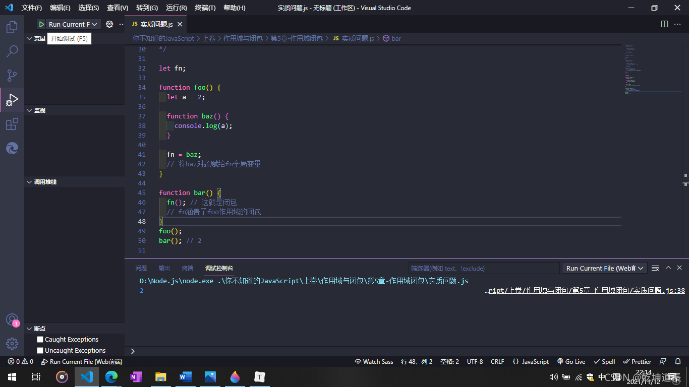Click the Prettier status item
This screenshot has height=387, width=689.
637,362
